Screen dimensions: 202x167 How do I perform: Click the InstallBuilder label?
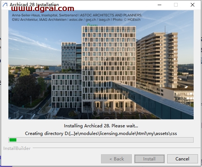[17, 148]
